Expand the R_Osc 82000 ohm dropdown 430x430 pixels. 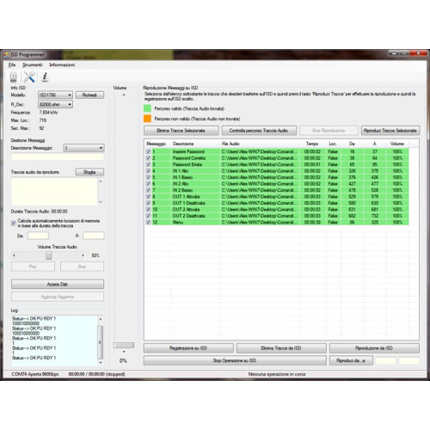(55, 104)
